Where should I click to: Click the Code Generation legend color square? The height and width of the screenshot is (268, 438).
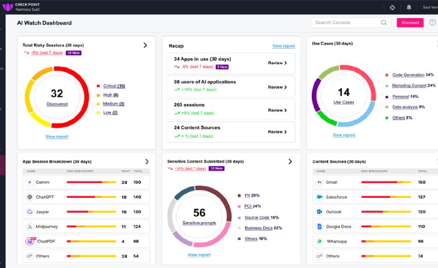pyautogui.click(x=386, y=75)
